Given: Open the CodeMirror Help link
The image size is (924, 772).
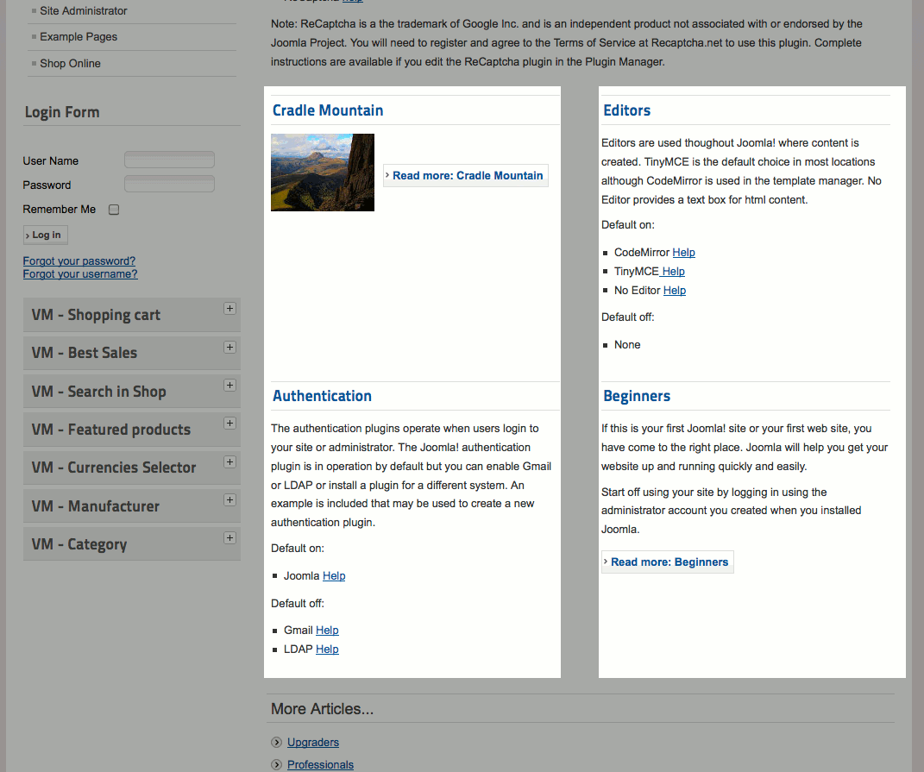Looking at the screenshot, I should (683, 252).
